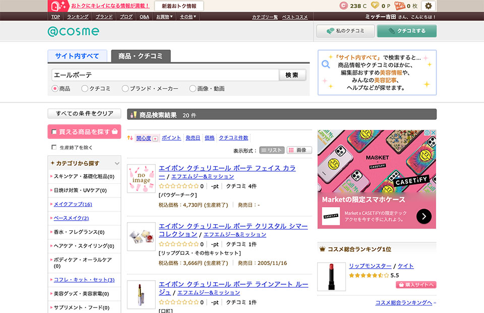Screen dimensions: 484x313
Task: Sort results by 価格
Action: click(x=210, y=138)
